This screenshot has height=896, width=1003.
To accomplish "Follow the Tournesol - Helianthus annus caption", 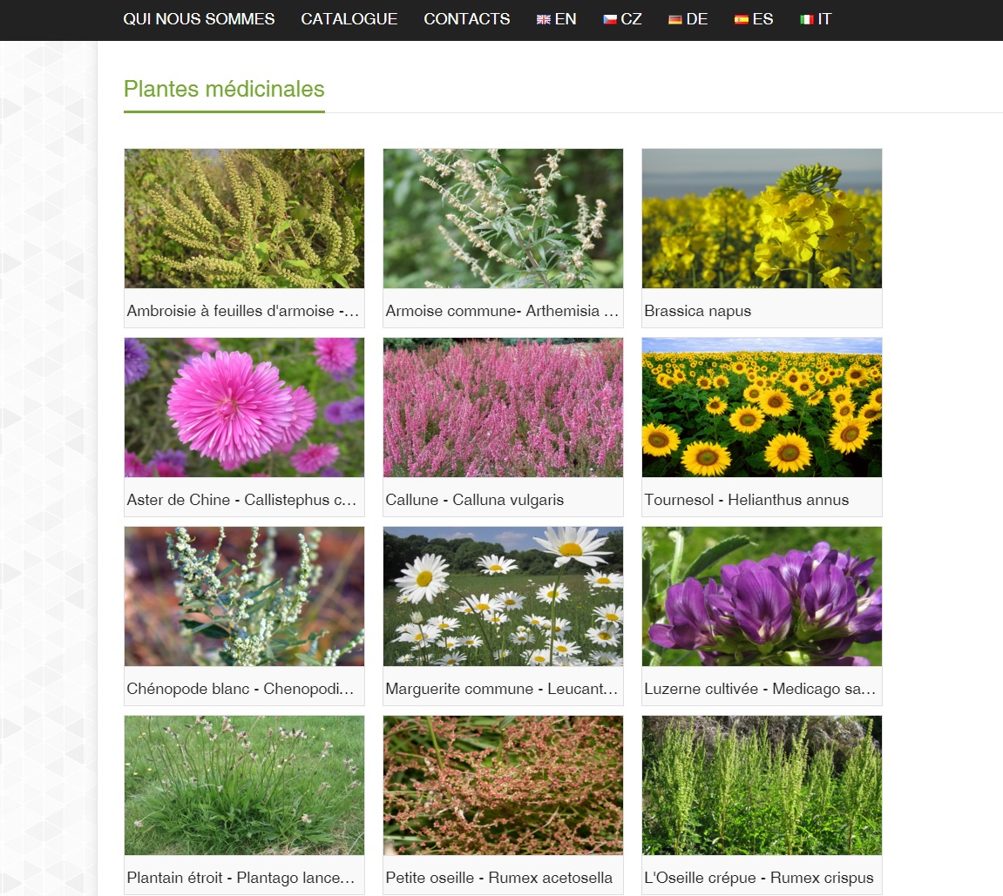I will click(747, 500).
